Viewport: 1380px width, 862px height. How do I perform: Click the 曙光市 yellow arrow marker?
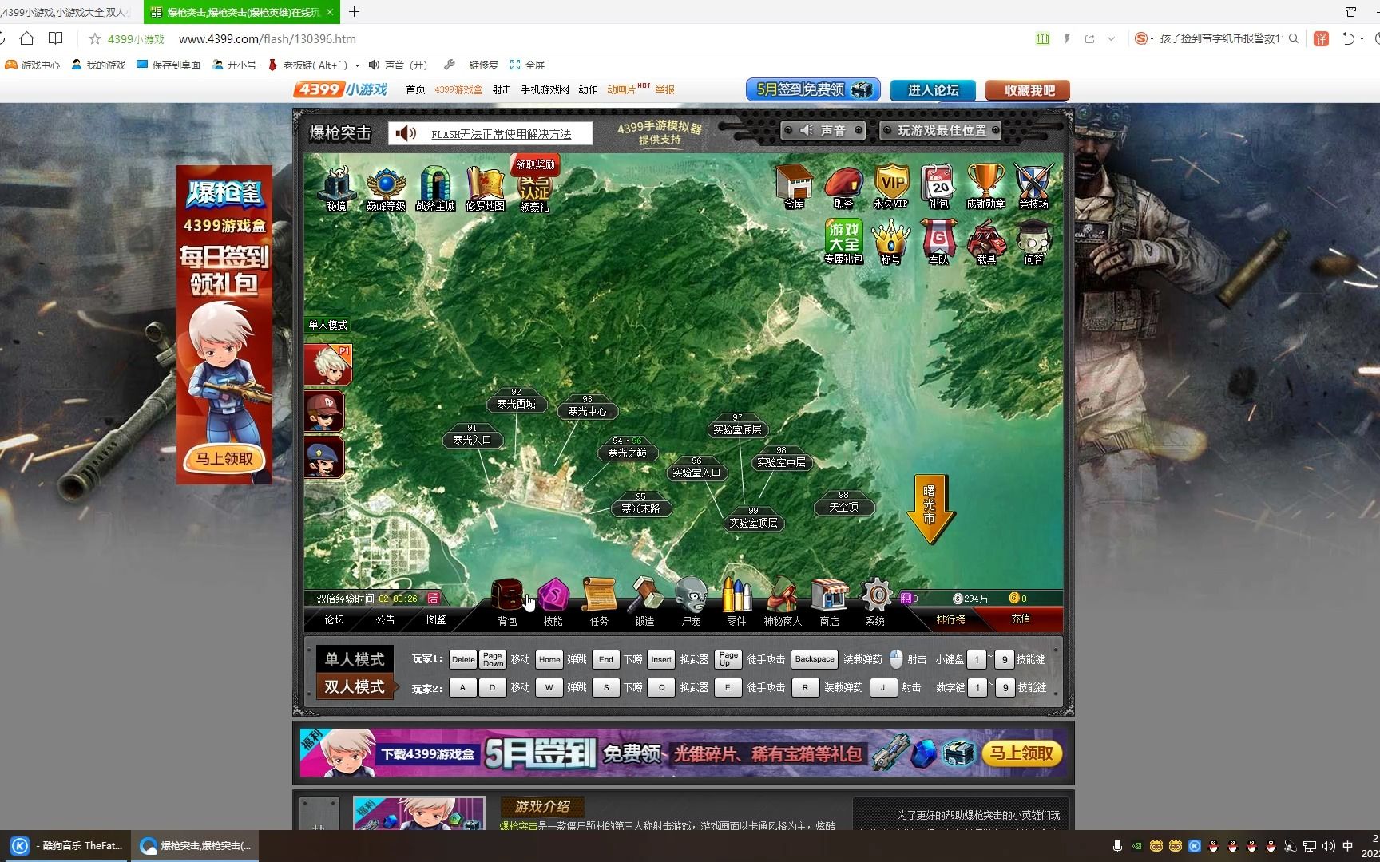(x=930, y=509)
